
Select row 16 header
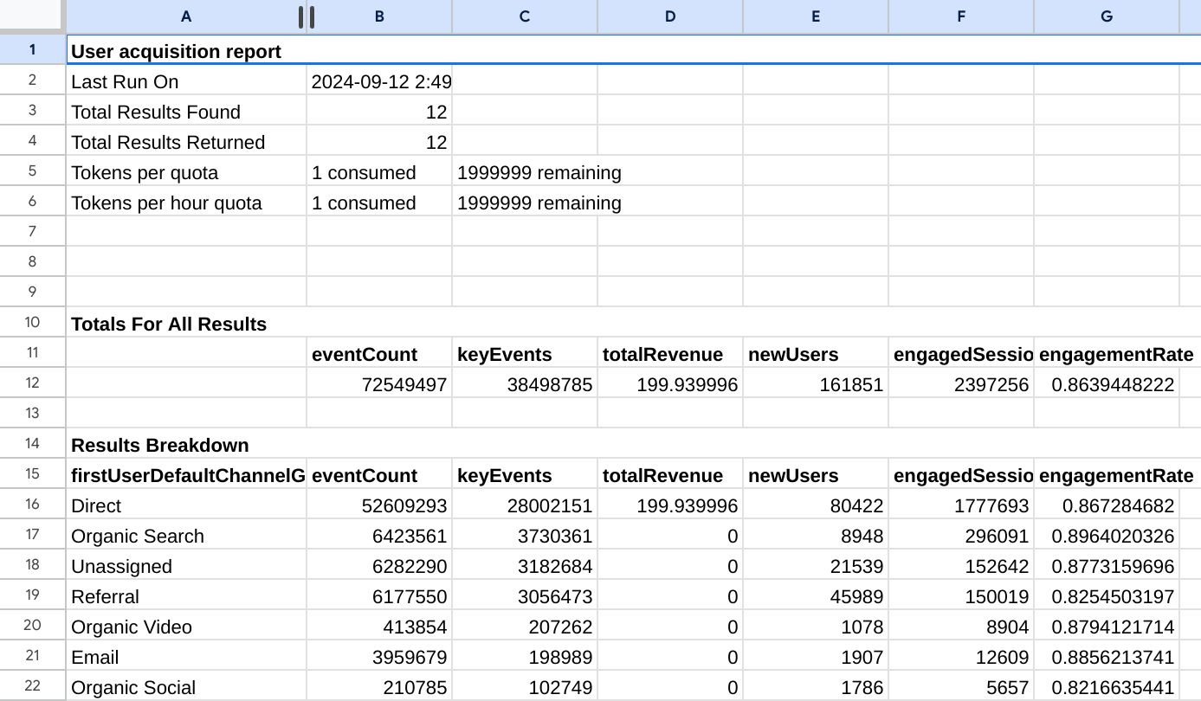(32, 504)
